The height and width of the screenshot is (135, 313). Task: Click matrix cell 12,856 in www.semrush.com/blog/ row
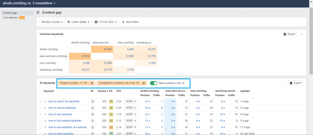click(124, 56)
